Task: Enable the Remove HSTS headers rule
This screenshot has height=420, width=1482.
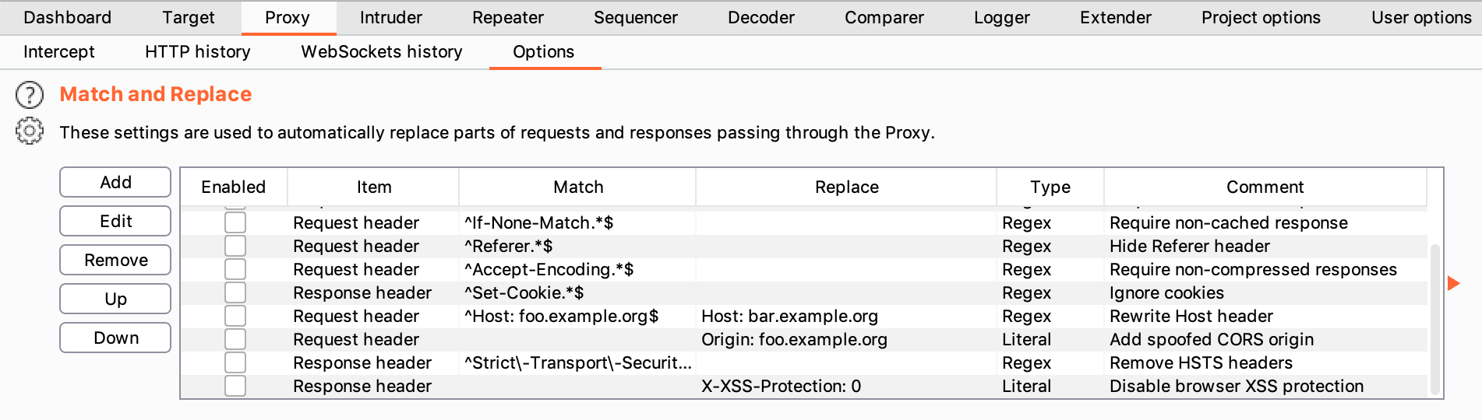Action: click(235, 363)
